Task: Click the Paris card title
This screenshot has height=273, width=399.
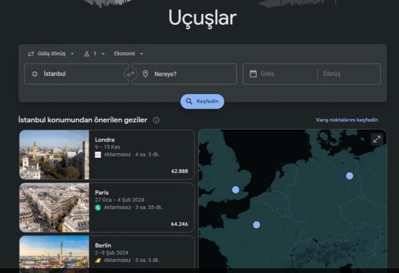Action: click(x=102, y=193)
